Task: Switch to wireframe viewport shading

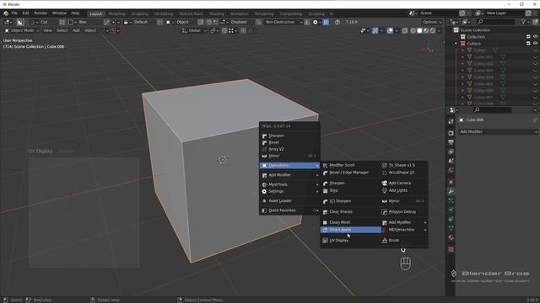Action: (413, 30)
